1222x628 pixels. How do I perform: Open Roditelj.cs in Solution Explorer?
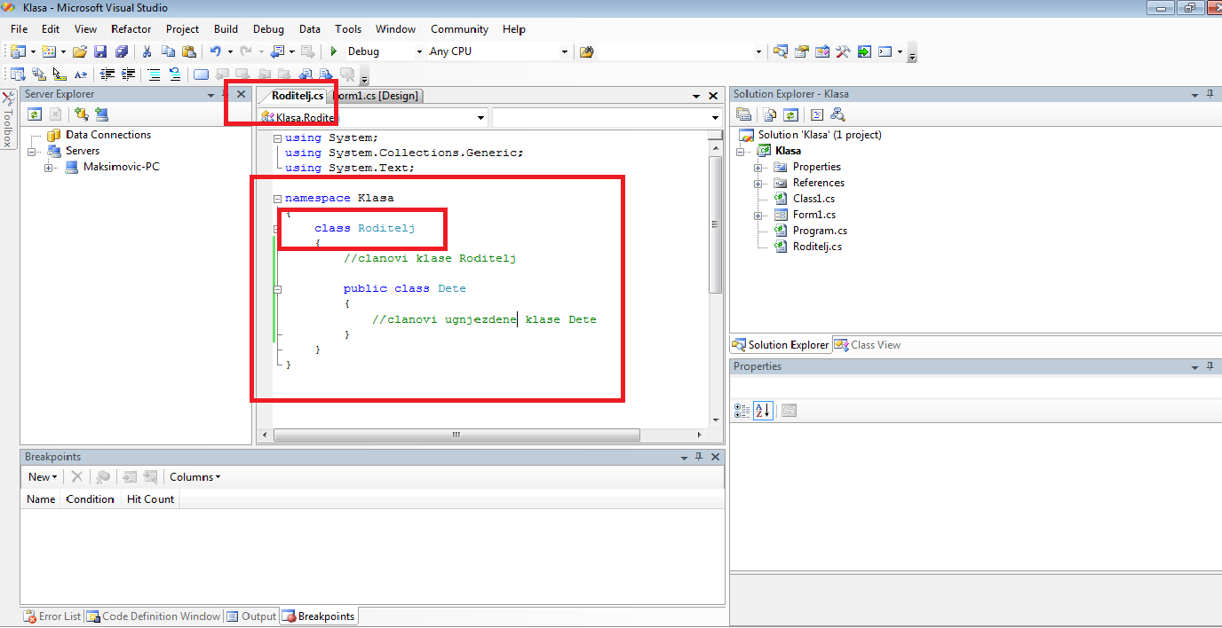click(x=817, y=247)
